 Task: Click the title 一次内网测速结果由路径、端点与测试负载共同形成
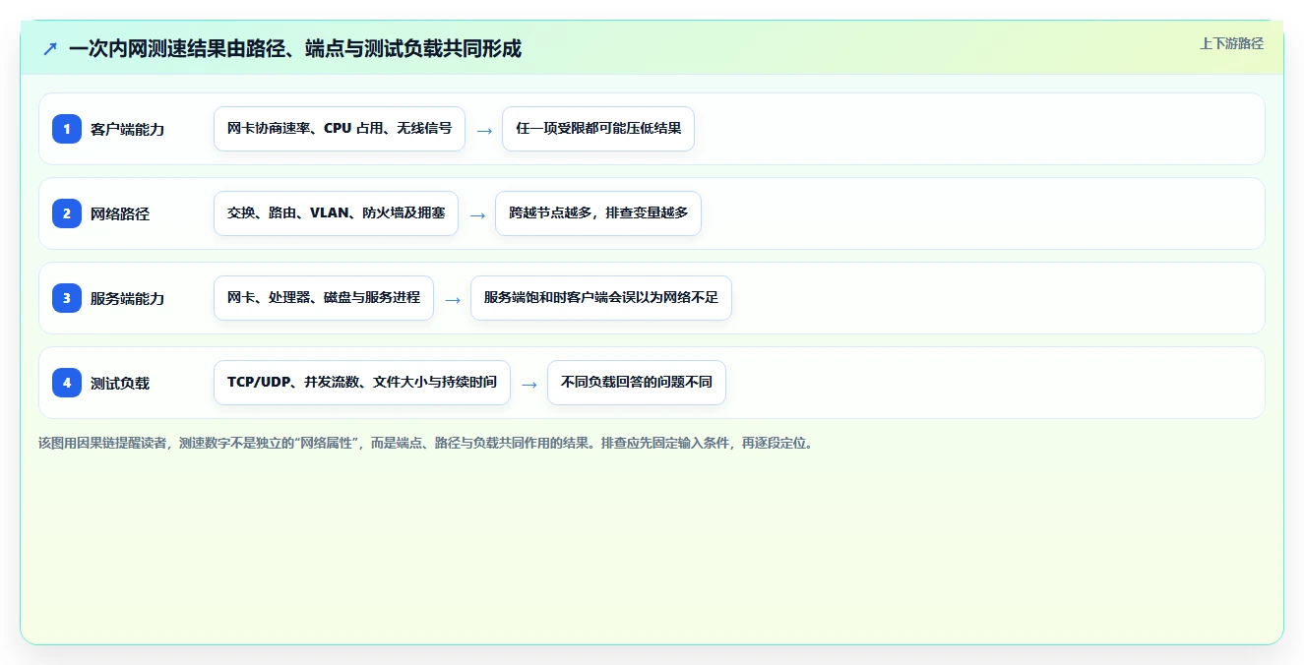click(295, 48)
